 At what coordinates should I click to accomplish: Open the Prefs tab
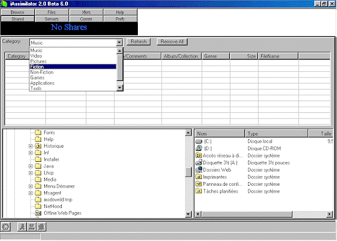coord(120,19)
